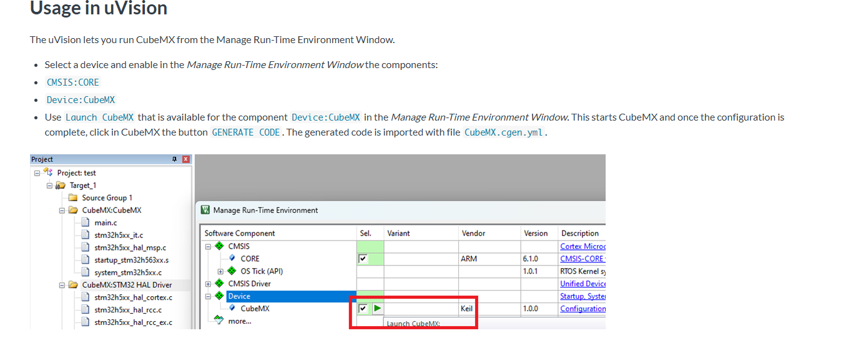
Task: Select the startup_stm32h563xx.s file name
Action: point(132,260)
